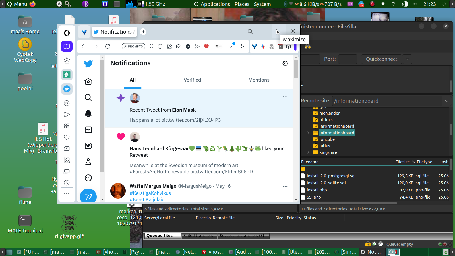Click the Quickconnect button in FileZilla
The width and height of the screenshot is (455, 256).
coord(381,59)
